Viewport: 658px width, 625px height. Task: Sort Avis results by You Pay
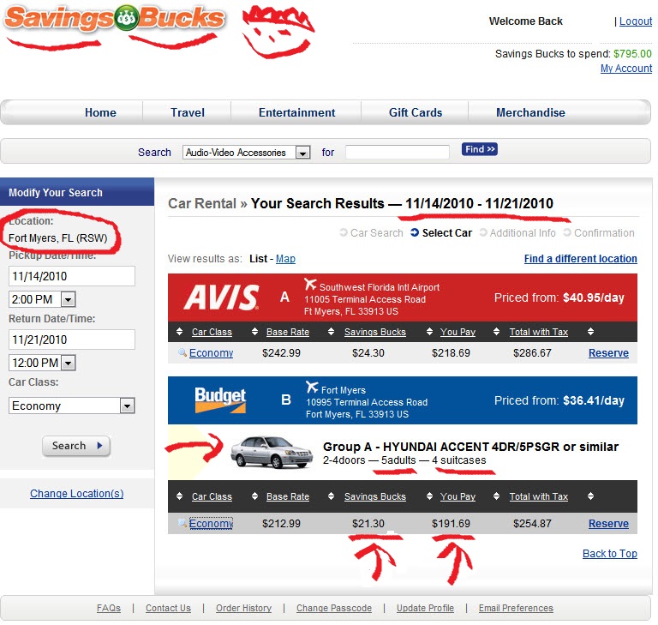point(458,332)
